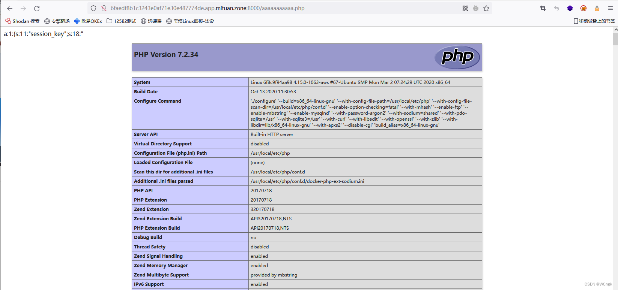Bookmark this page with the star icon
The width and height of the screenshot is (618, 290).
[486, 8]
